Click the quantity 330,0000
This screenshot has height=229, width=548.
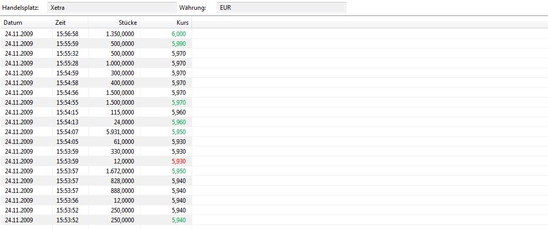click(122, 151)
